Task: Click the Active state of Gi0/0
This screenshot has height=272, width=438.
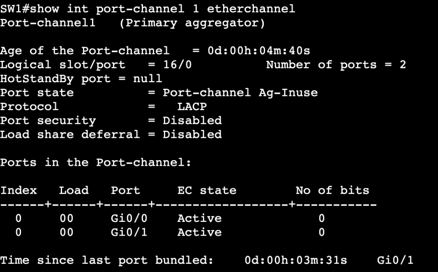Action: (x=200, y=218)
